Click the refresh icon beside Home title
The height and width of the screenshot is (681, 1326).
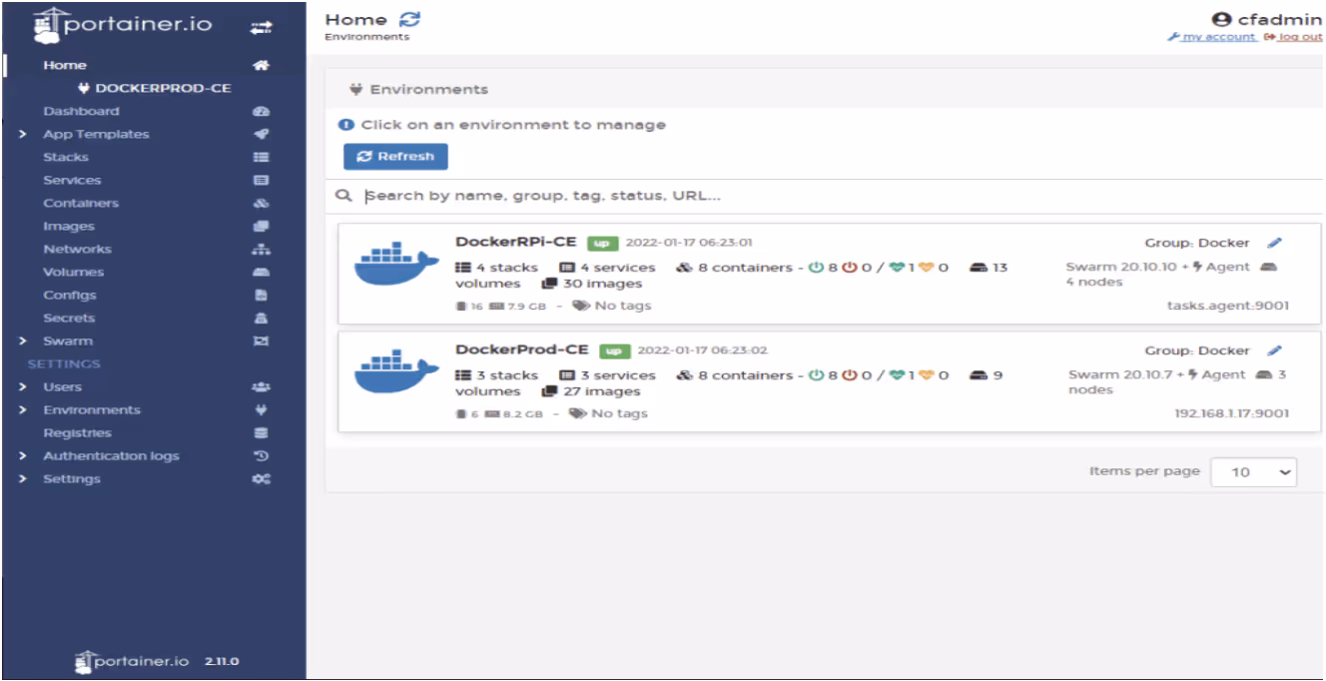tap(410, 19)
